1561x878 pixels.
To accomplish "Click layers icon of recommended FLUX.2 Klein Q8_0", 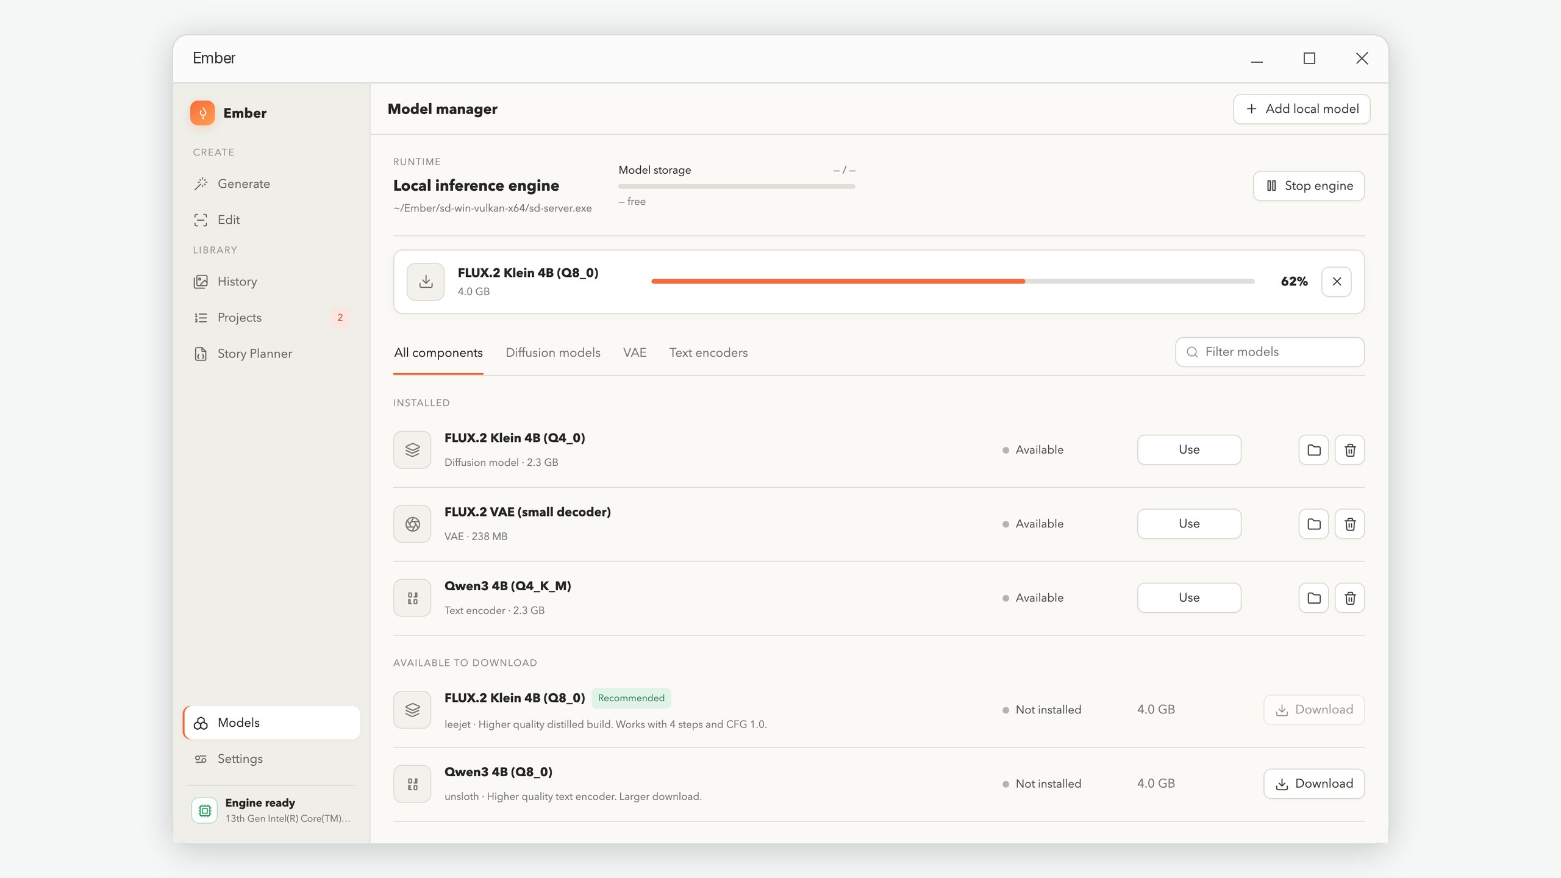I will click(412, 710).
